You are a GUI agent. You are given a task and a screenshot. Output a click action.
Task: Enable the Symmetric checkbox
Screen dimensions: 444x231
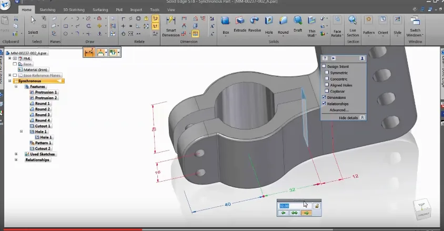(x=327, y=73)
